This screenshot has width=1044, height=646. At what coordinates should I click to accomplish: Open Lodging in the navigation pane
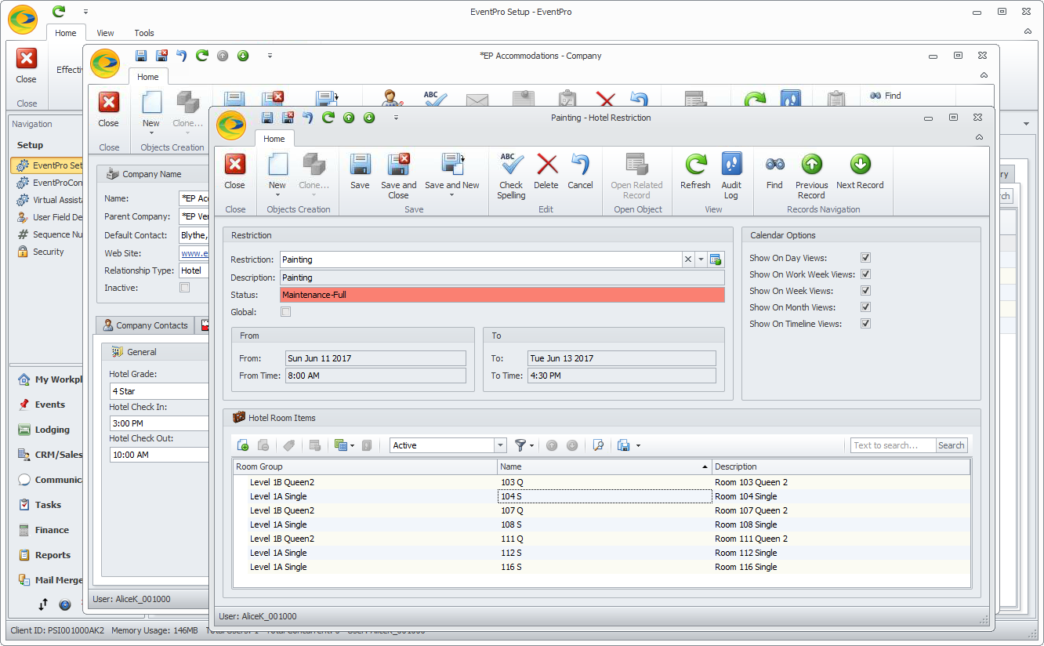tap(53, 430)
